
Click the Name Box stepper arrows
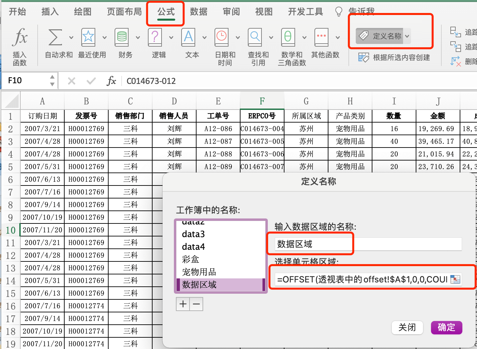(52, 81)
